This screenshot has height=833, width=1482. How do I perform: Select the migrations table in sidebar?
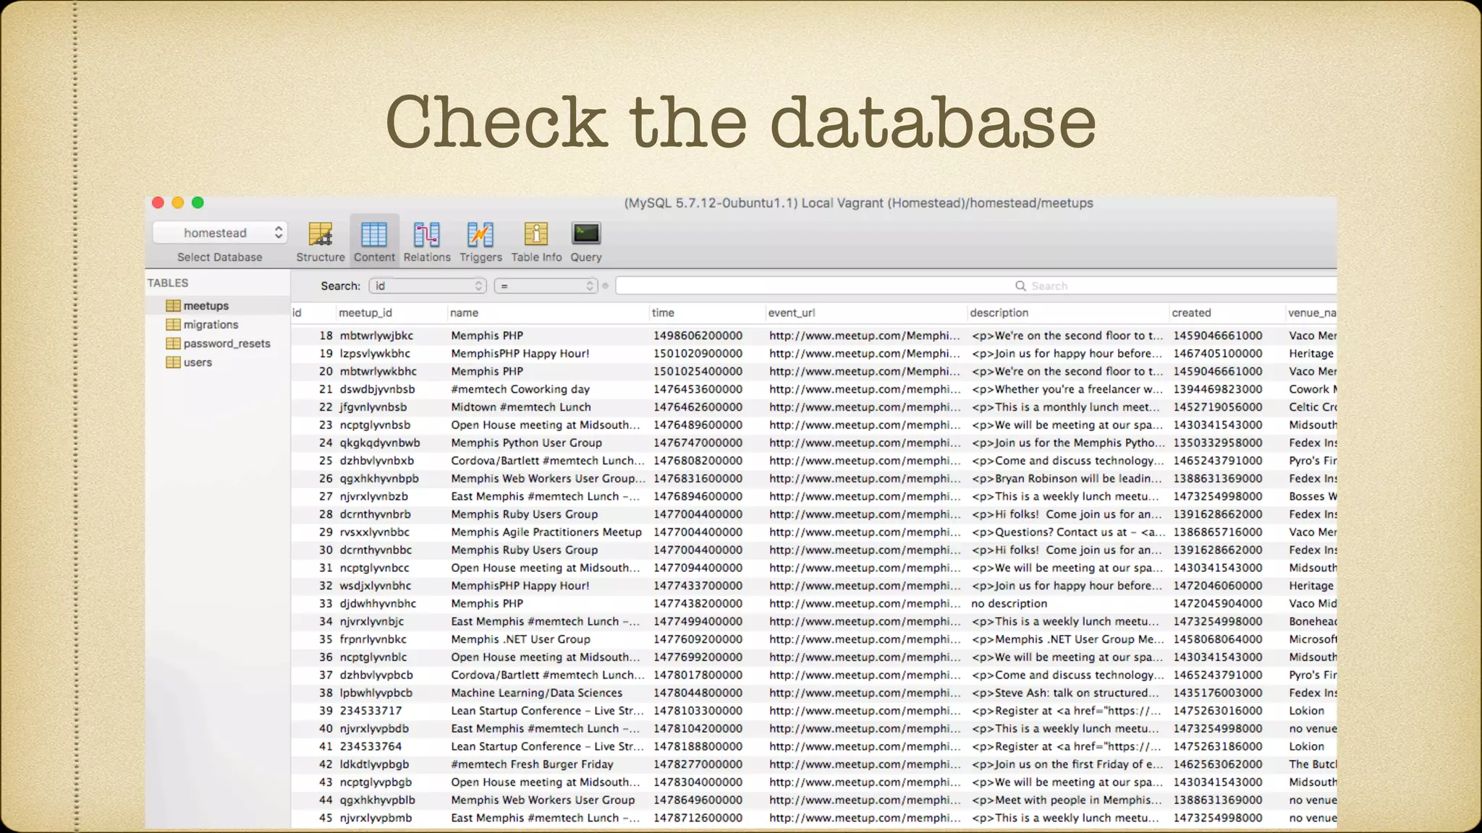[x=218, y=325]
